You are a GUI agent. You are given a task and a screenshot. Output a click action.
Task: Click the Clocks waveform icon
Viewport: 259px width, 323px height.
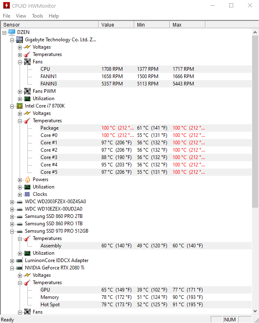point(27,194)
